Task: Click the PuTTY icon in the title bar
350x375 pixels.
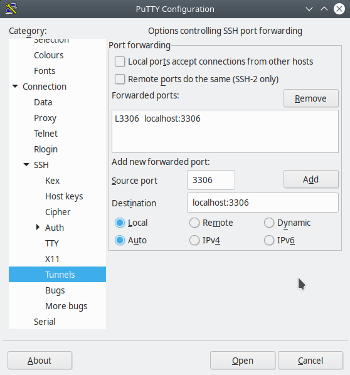Action: [11, 9]
